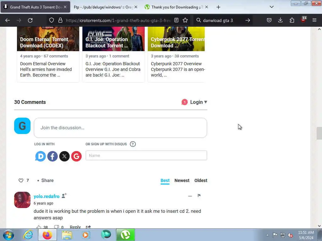The width and height of the screenshot is (322, 241).
Task: Click scrollbar down arrow
Action: (319, 226)
